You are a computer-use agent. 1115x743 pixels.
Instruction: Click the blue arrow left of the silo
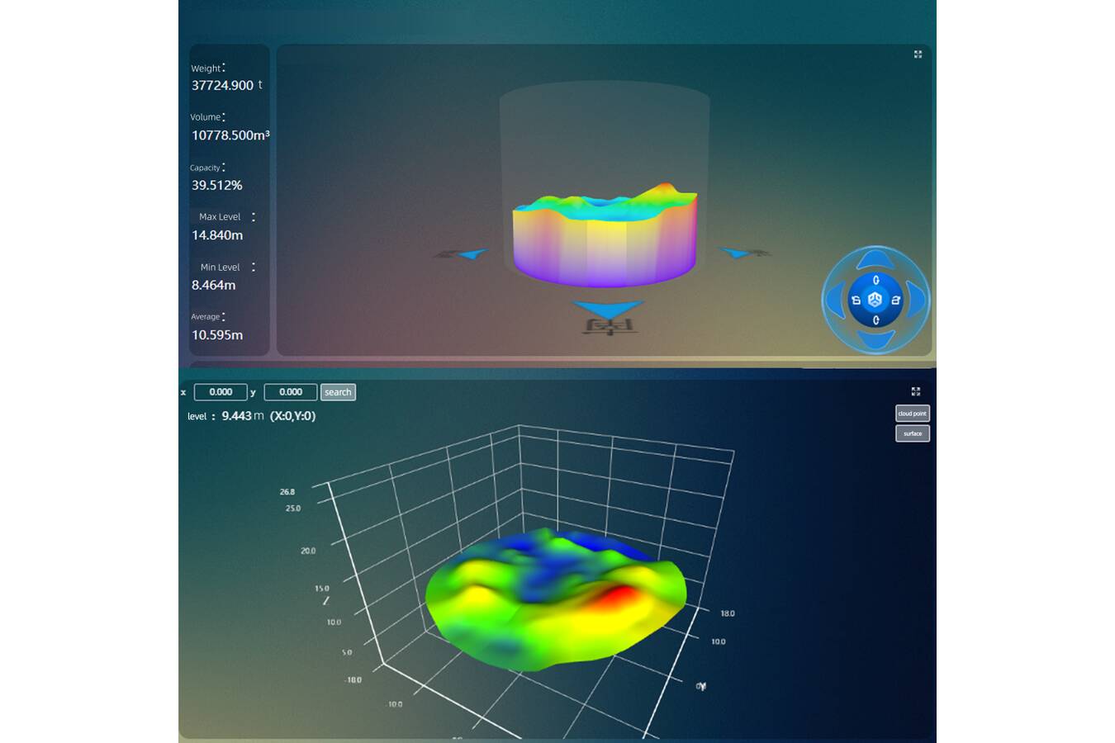pos(471,254)
